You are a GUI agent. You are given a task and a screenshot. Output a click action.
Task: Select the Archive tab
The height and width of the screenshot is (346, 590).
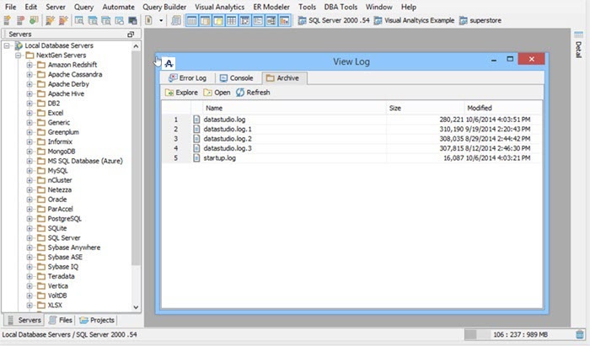283,78
